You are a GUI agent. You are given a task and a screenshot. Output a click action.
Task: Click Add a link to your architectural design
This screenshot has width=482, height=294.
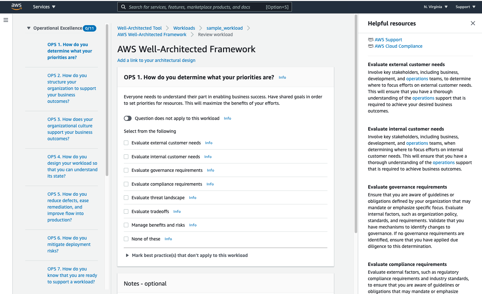(x=156, y=60)
